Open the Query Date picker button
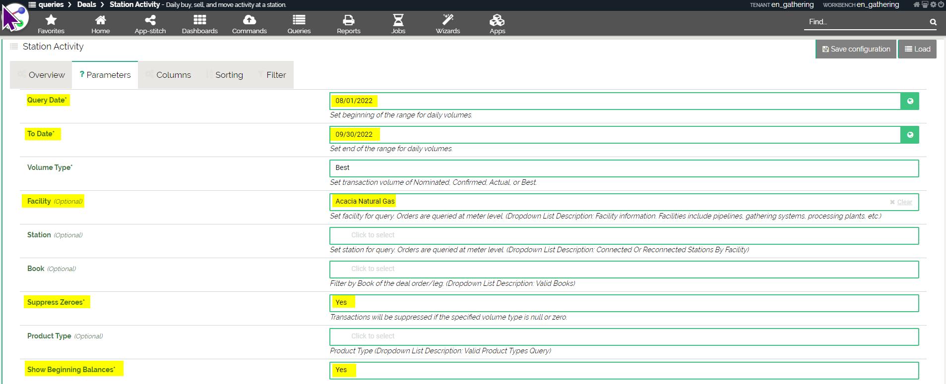Image resolution: width=946 pixels, height=384 pixels. [910, 101]
